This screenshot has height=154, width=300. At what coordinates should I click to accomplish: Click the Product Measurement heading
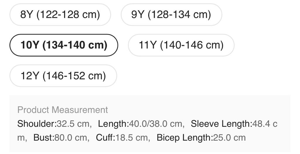[x=63, y=110]
